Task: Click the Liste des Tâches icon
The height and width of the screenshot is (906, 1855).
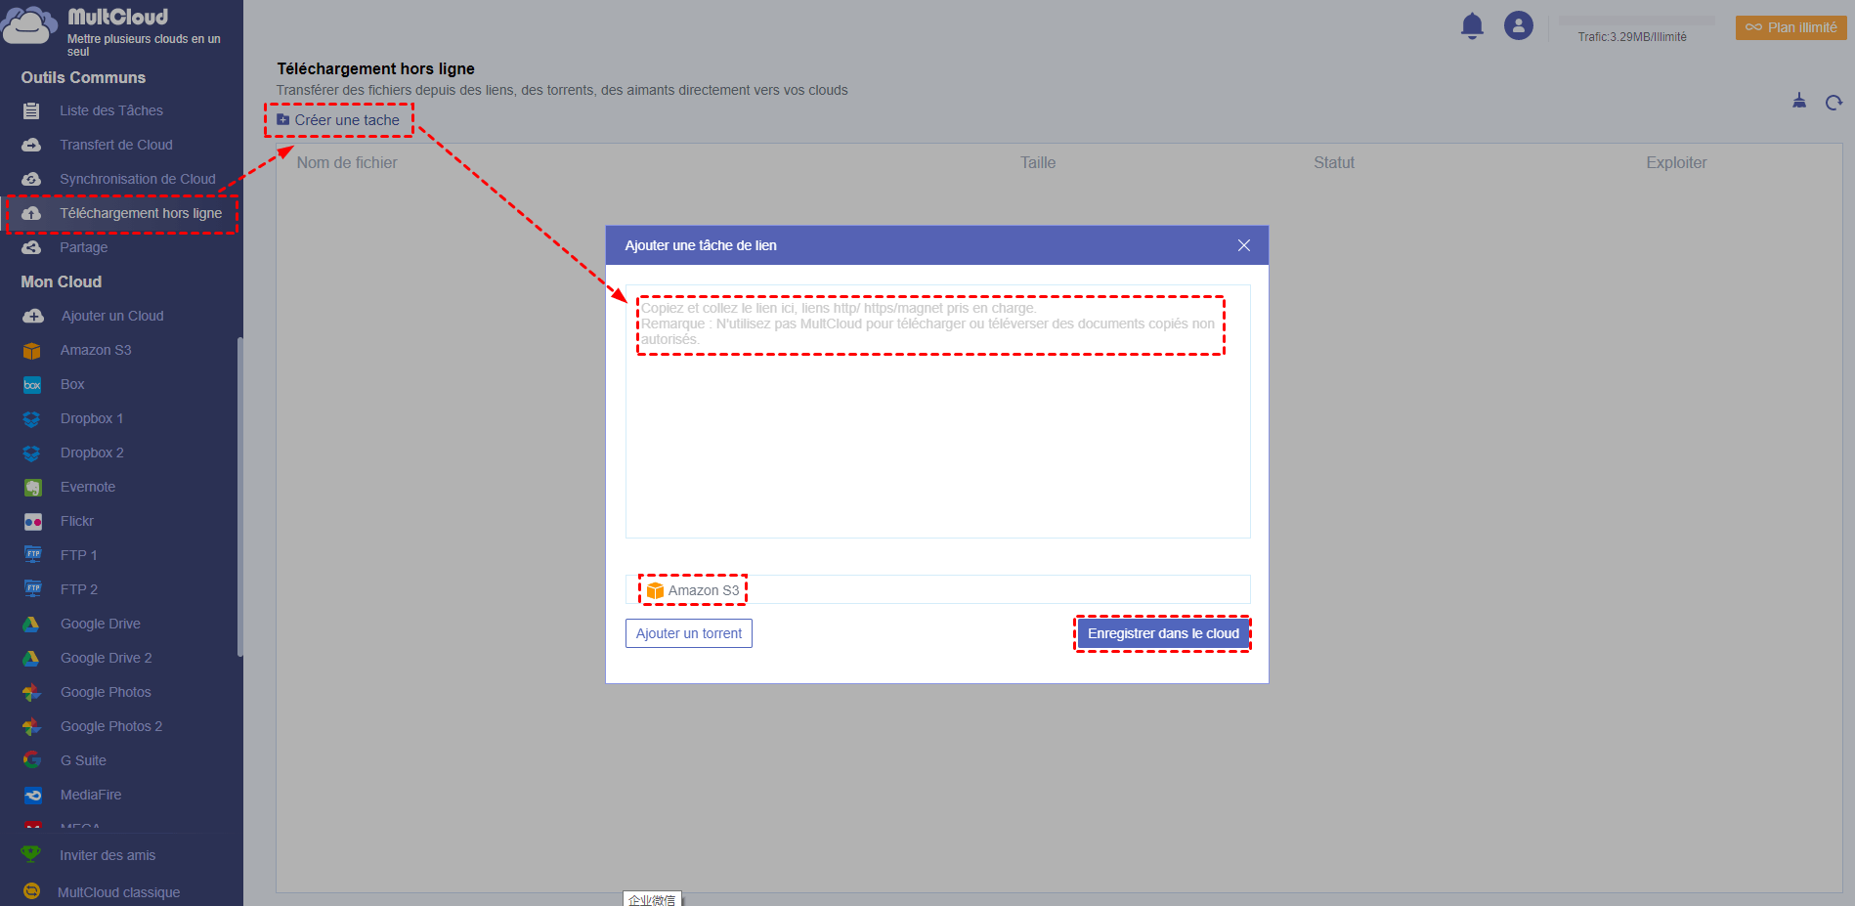Action: click(x=31, y=110)
